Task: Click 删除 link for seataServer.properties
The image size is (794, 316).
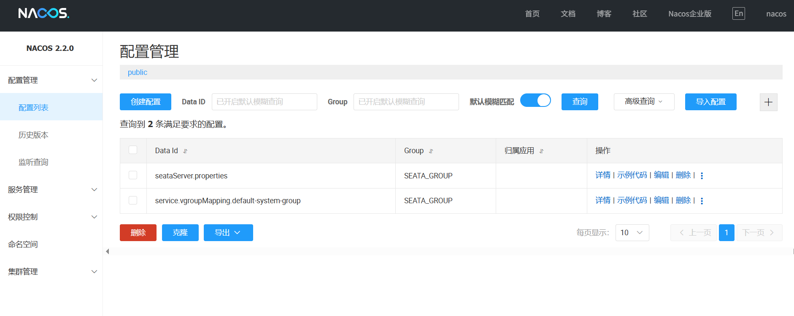Action: pos(683,175)
